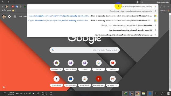Click the voice search microphone icon
Screen dimensions: 171x96
(x=53, y=50)
